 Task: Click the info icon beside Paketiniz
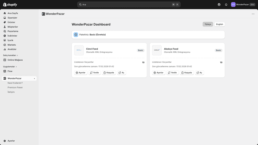tap(76, 35)
